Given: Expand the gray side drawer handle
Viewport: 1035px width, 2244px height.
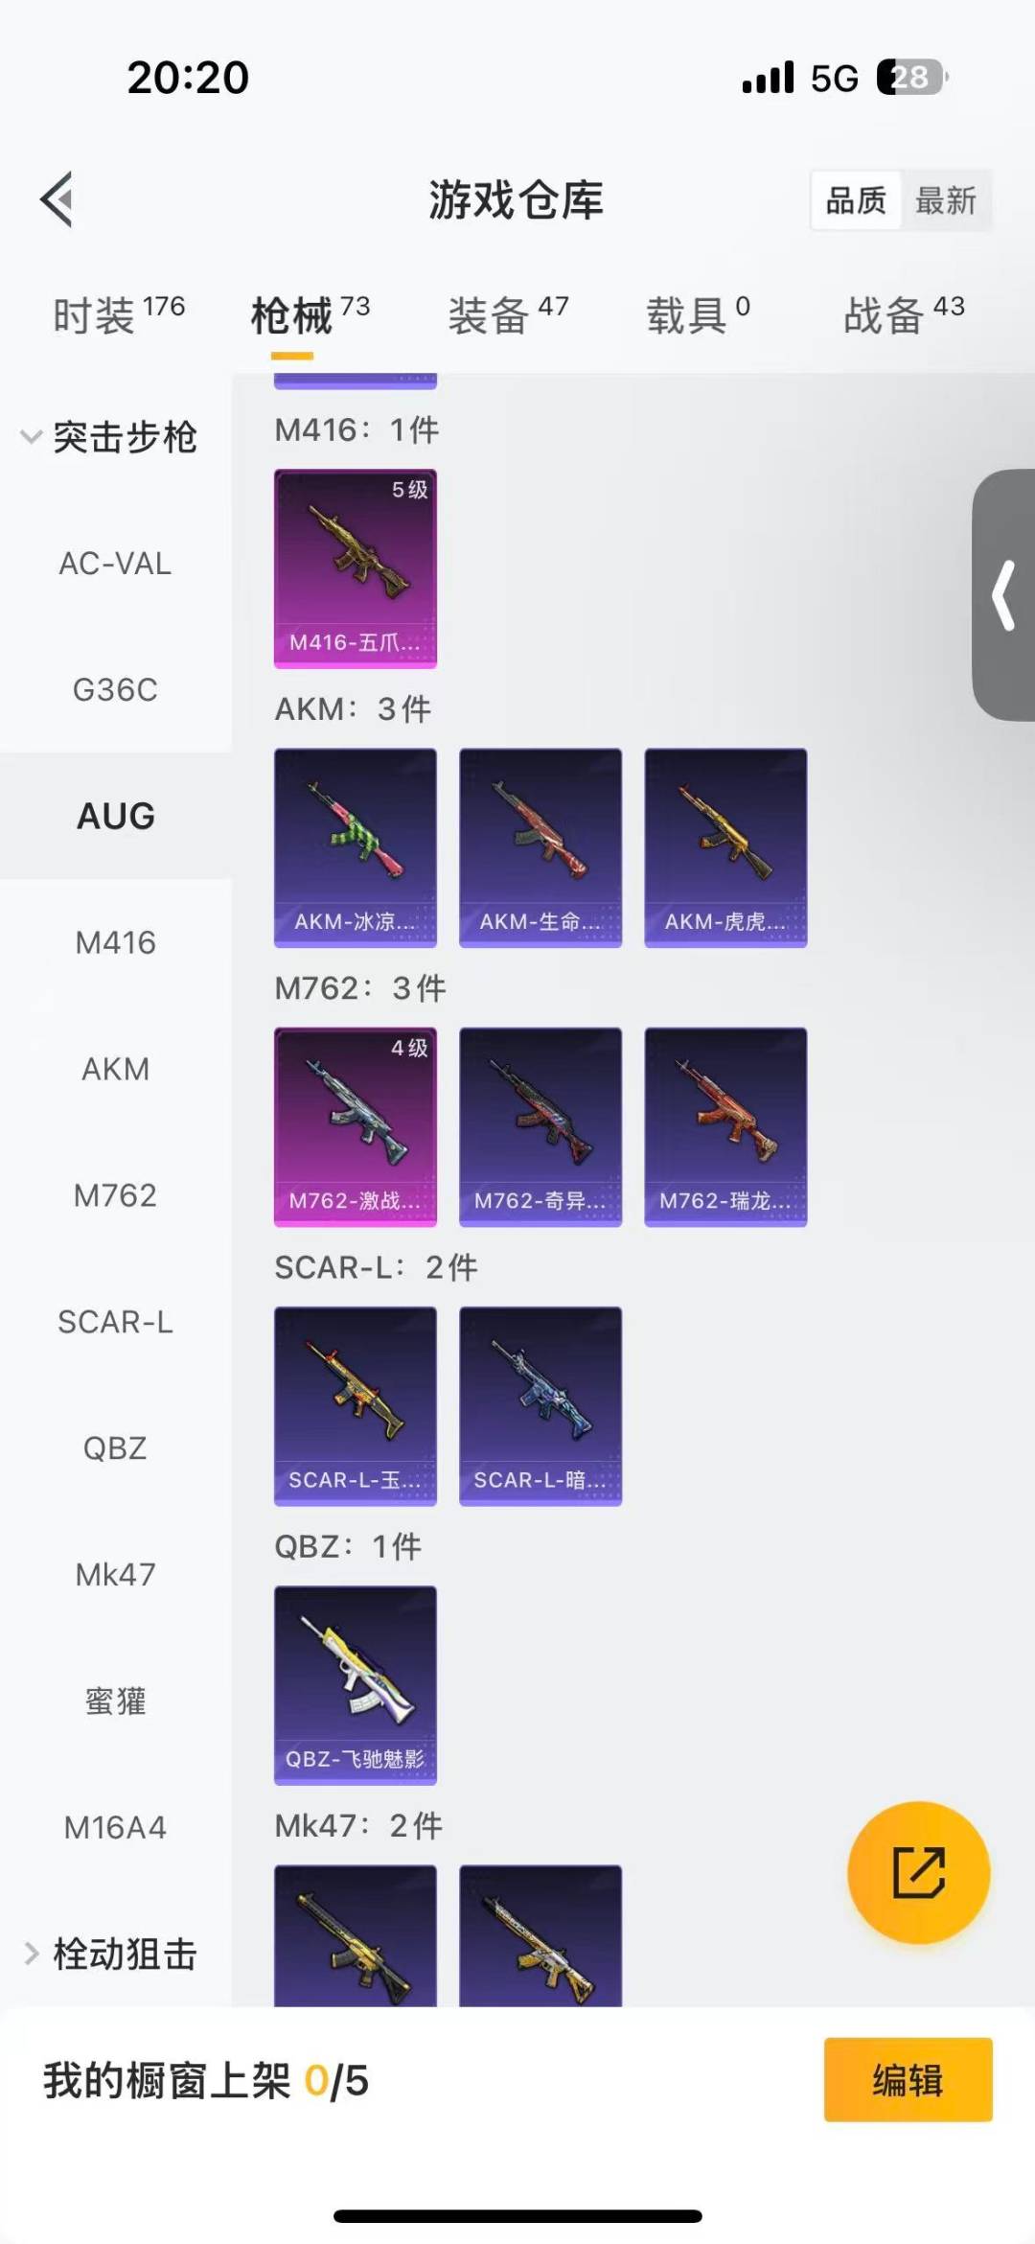Looking at the screenshot, I should [x=1003, y=594].
